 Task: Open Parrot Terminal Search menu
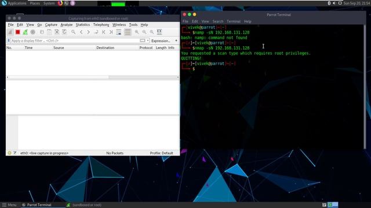click(x=218, y=21)
